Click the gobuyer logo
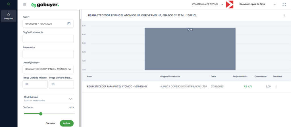The width and height of the screenshot is (291, 127). click(45, 5)
